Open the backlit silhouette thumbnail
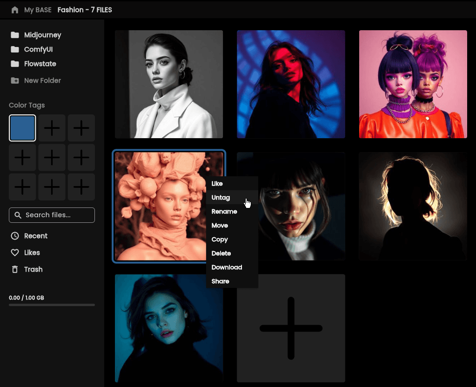This screenshot has height=387, width=476. pyautogui.click(x=413, y=207)
